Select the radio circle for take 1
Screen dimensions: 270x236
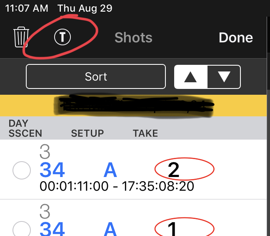pos(22,229)
